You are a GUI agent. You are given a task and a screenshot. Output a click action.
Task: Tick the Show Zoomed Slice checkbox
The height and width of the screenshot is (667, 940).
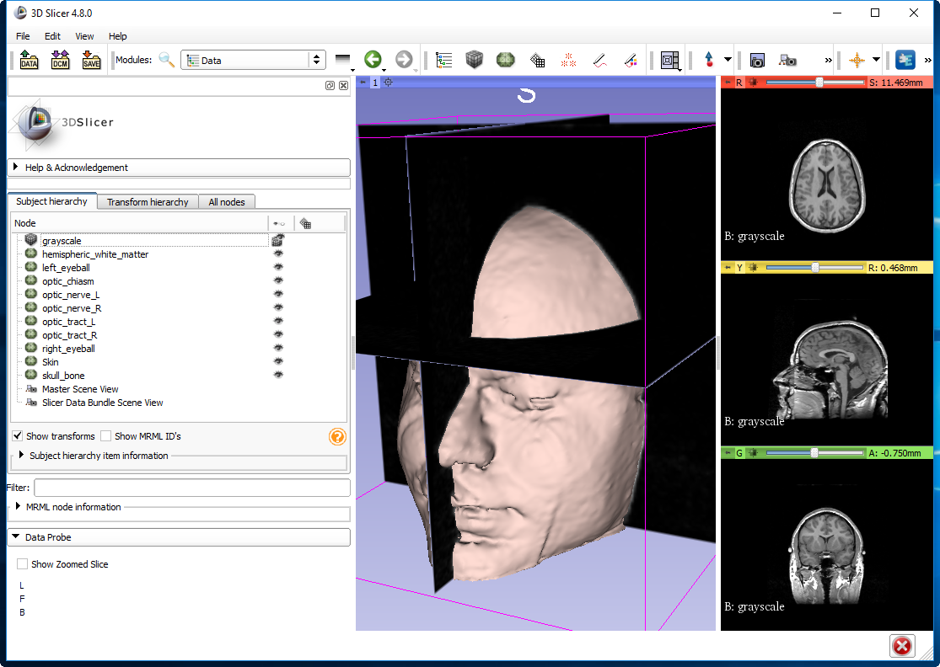click(23, 564)
